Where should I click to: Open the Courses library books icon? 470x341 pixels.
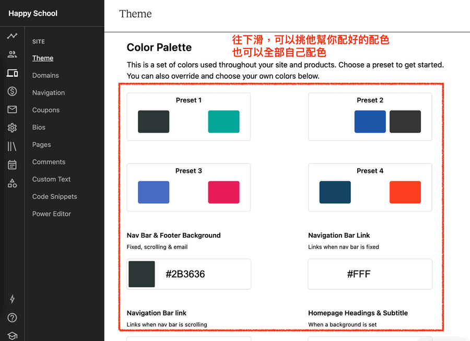(12, 147)
